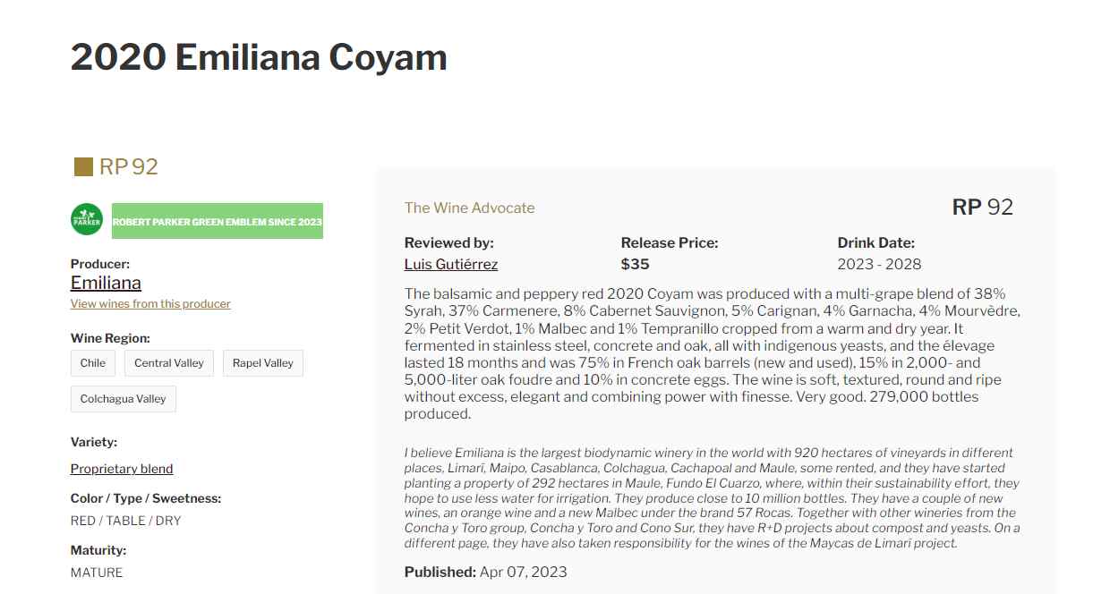Image resolution: width=1093 pixels, height=594 pixels.
Task: Select the Chile region tag
Action: pyautogui.click(x=92, y=363)
